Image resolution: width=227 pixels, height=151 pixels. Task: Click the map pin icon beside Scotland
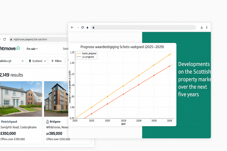(x=30, y=61)
